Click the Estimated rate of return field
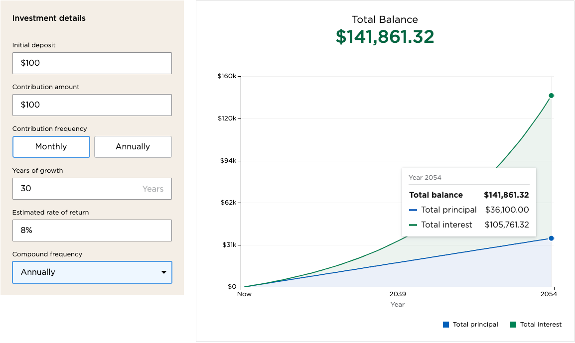This screenshot has width=575, height=343. (x=92, y=230)
